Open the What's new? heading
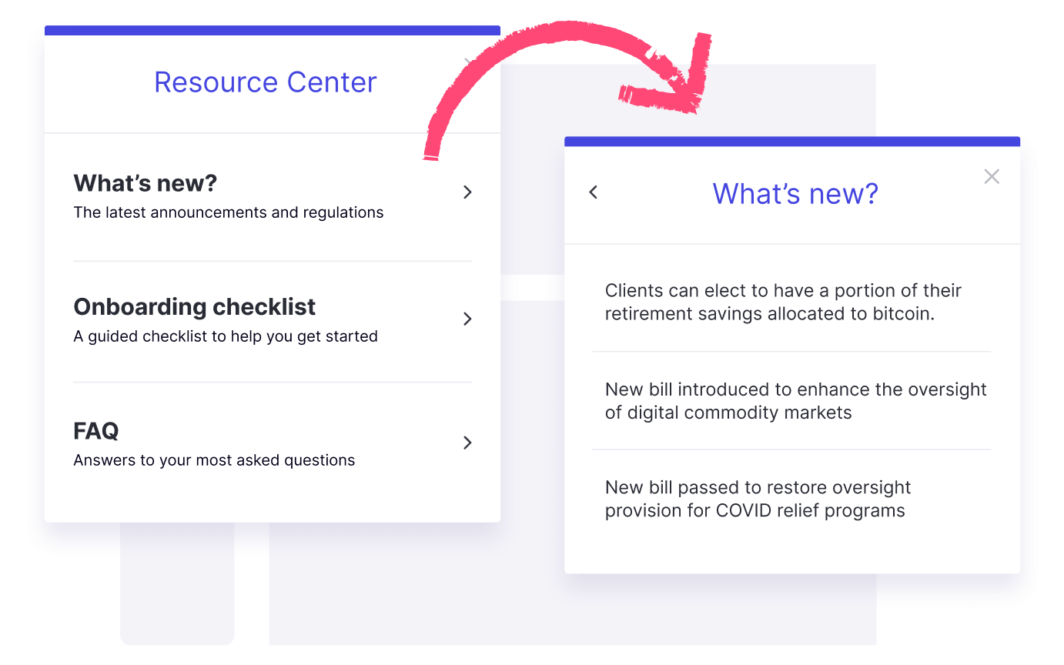 [146, 183]
